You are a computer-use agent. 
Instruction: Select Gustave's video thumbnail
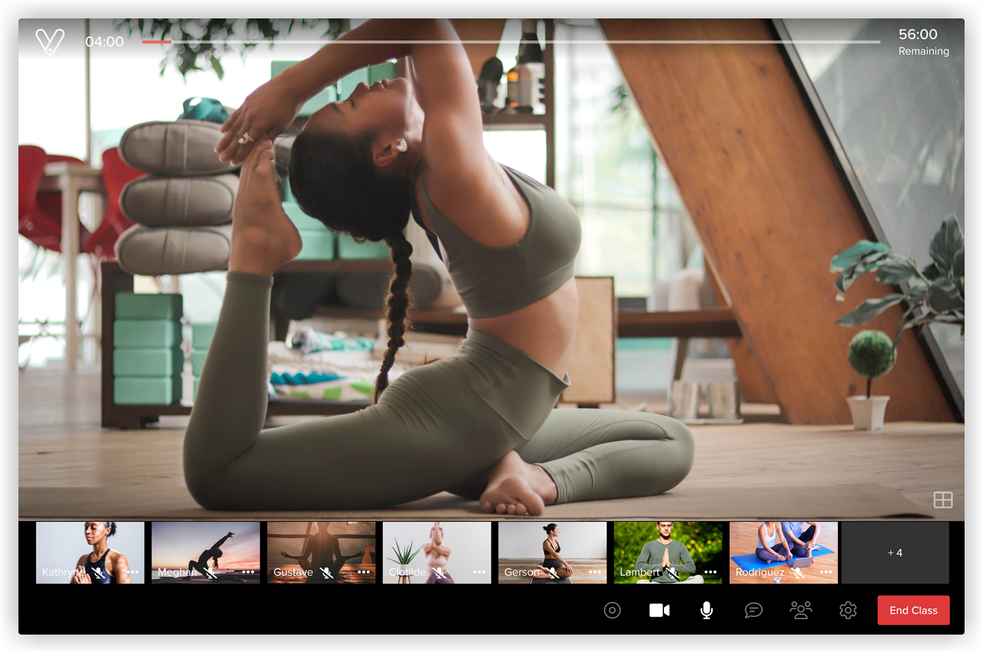321,553
